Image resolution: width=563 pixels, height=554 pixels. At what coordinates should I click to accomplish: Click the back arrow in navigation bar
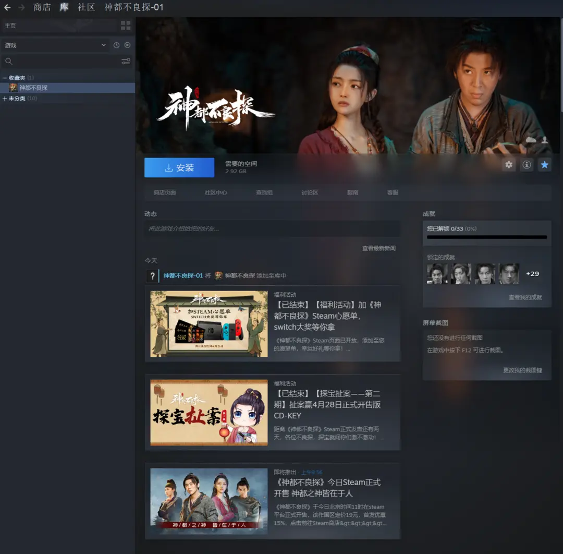7,7
